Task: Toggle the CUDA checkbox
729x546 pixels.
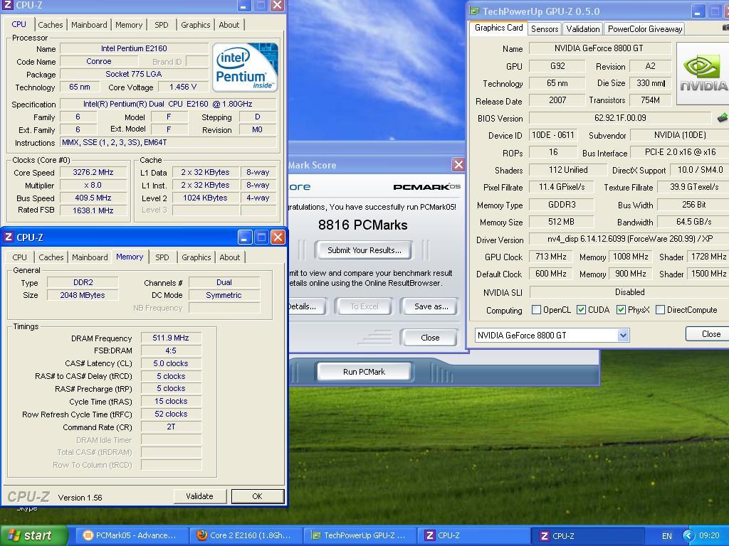Action: pos(581,310)
